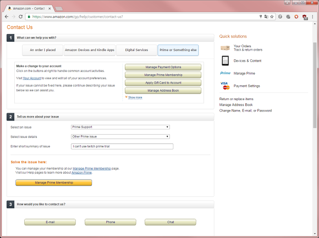Screen dimensions: 319x238
Task: Click the Quick solutions heading
Action: 233,36
